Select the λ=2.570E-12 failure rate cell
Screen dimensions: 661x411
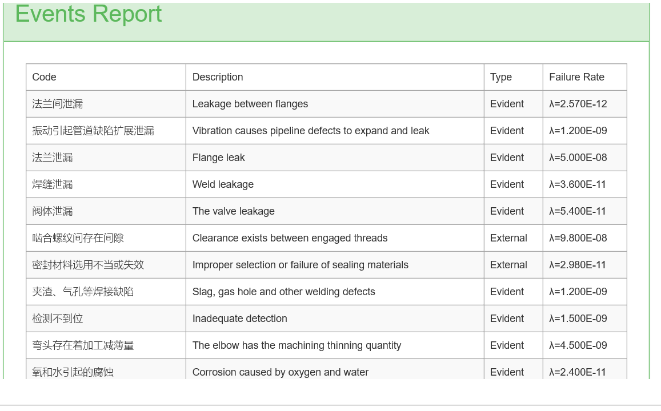[578, 104]
